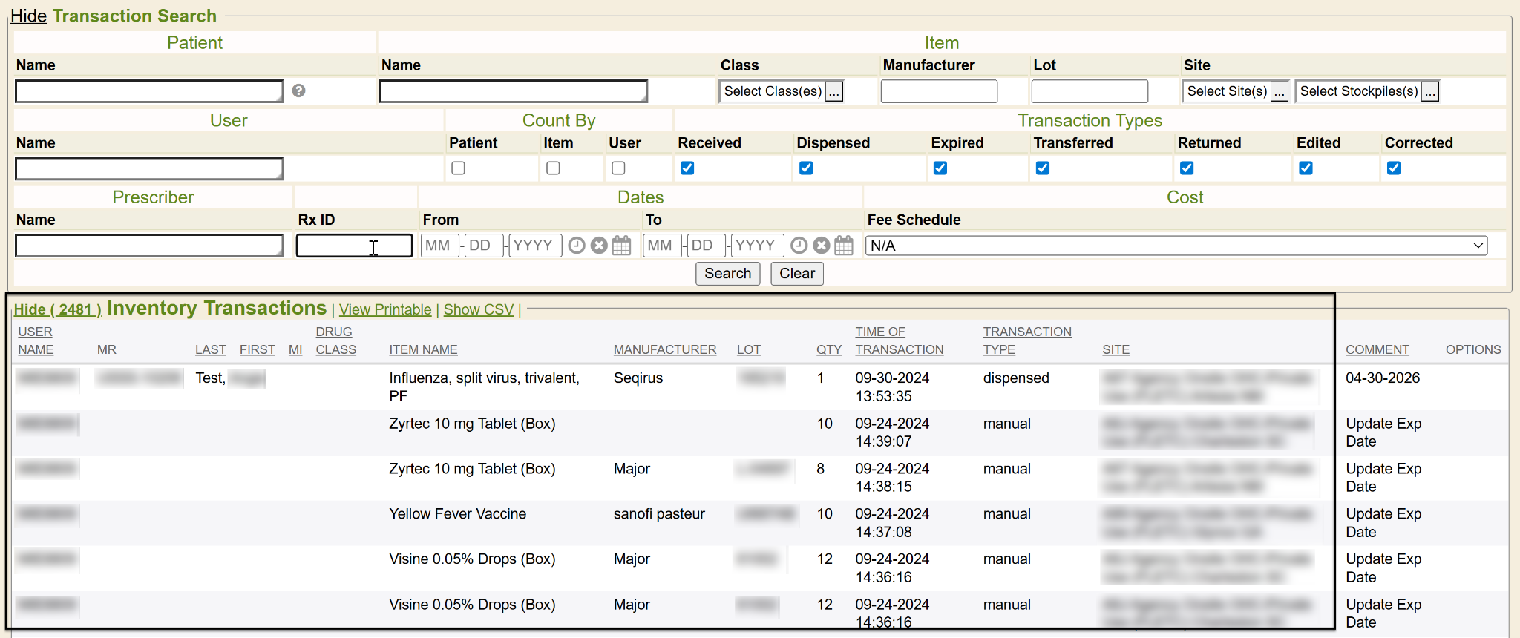Uncheck the Received transaction type
The width and height of the screenshot is (1520, 638).
(x=687, y=168)
